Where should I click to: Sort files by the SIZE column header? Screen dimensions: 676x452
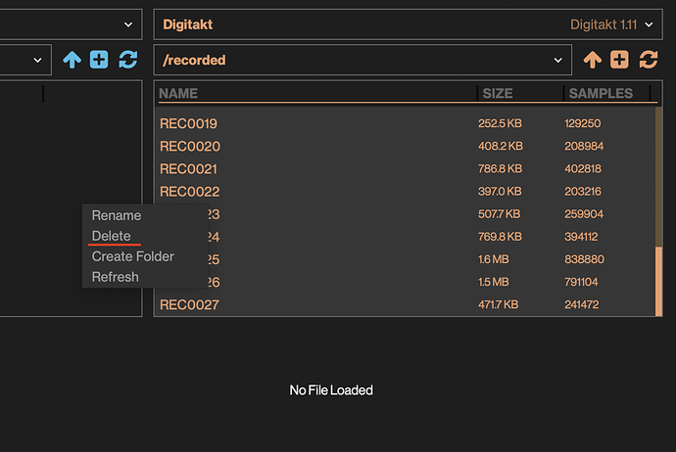[498, 93]
